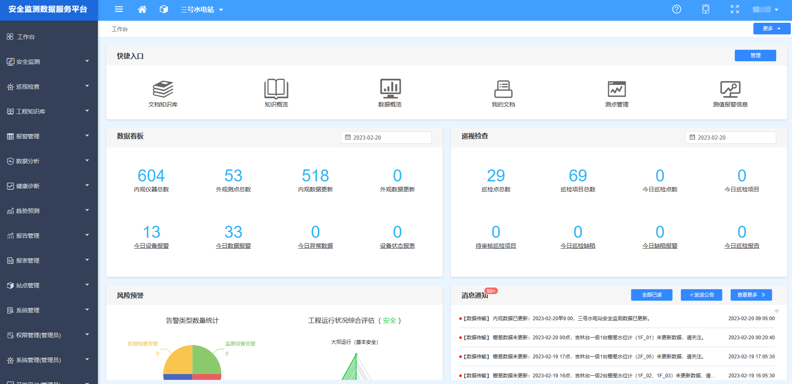Open the 更多 dropdown button
The image size is (792, 384).
pos(772,29)
